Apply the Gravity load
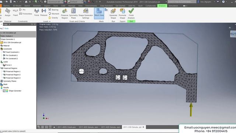Screen dimensions: 236x133 click(x=53, y=18)
